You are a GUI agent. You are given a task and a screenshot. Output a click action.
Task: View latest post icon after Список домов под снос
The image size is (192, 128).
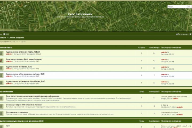point(190,97)
